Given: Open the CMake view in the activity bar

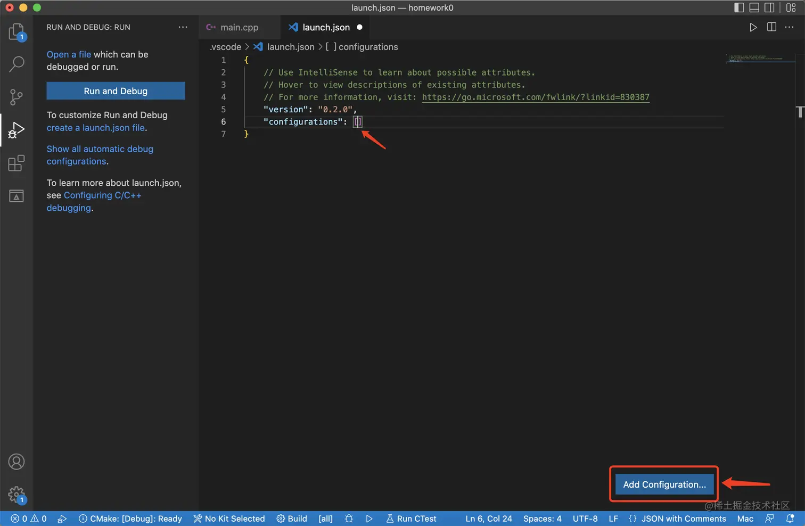Looking at the screenshot, I should pos(17,195).
